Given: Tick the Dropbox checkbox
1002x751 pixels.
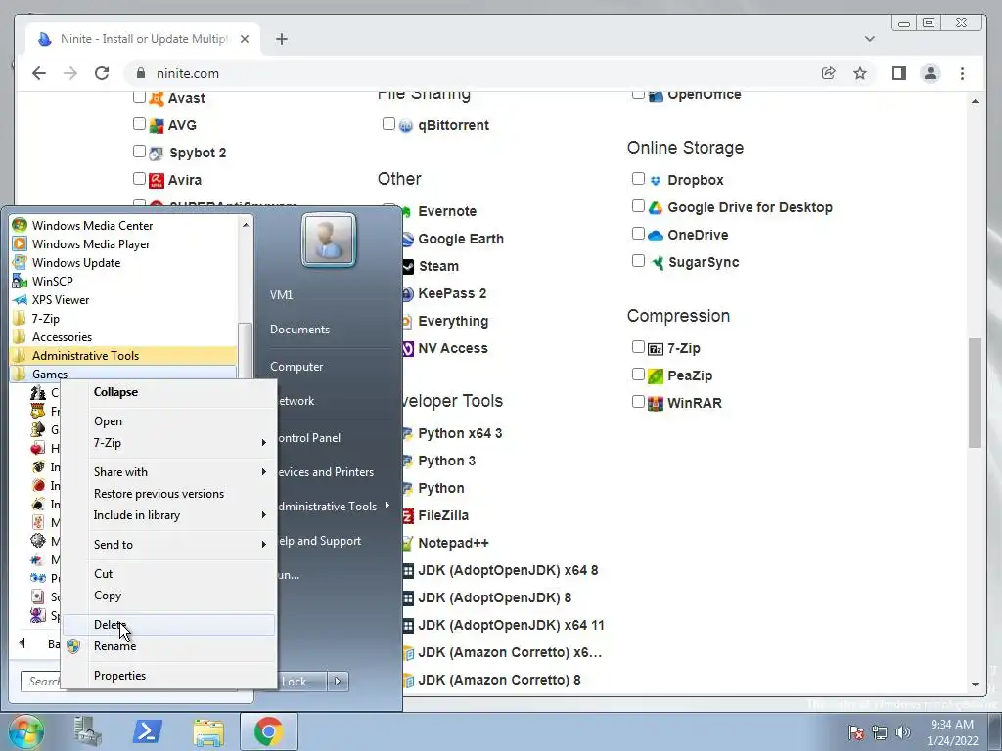Looking at the screenshot, I should (x=638, y=179).
